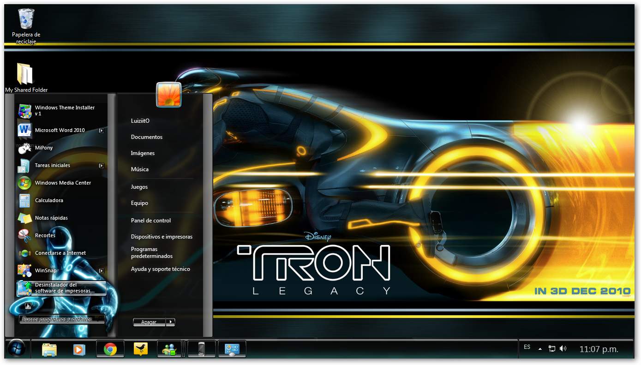Open Juegos from the start menu
The image size is (641, 365).
(139, 187)
